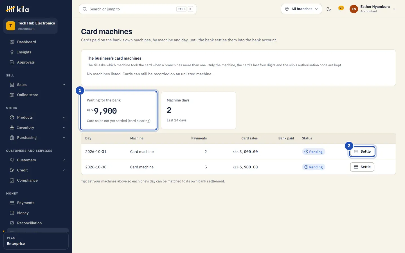Click the Sales receipt icon
This screenshot has width=405, height=253.
(x=12, y=85)
